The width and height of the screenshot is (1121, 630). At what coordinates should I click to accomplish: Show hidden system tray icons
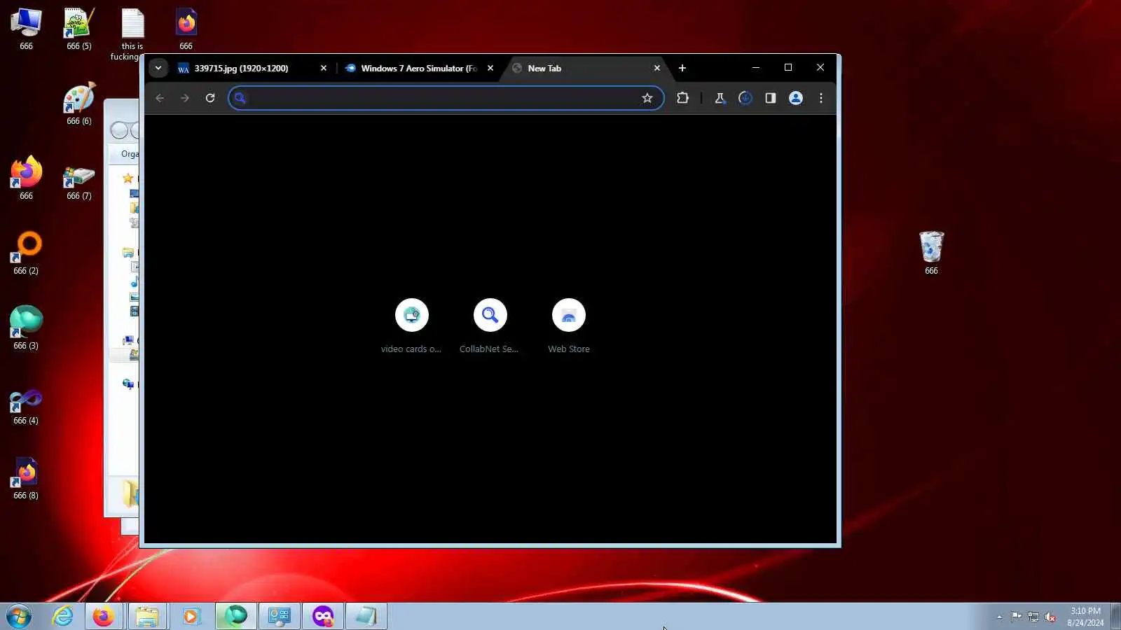(x=999, y=617)
